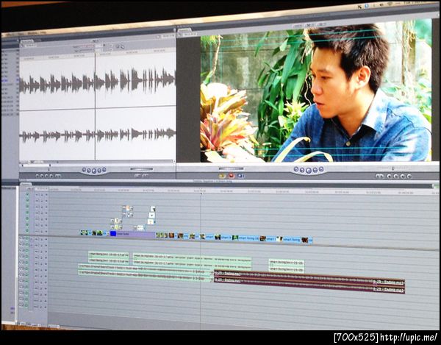Play the sequence in the Canvas window
This screenshot has width=441, height=345.
tap(309, 170)
